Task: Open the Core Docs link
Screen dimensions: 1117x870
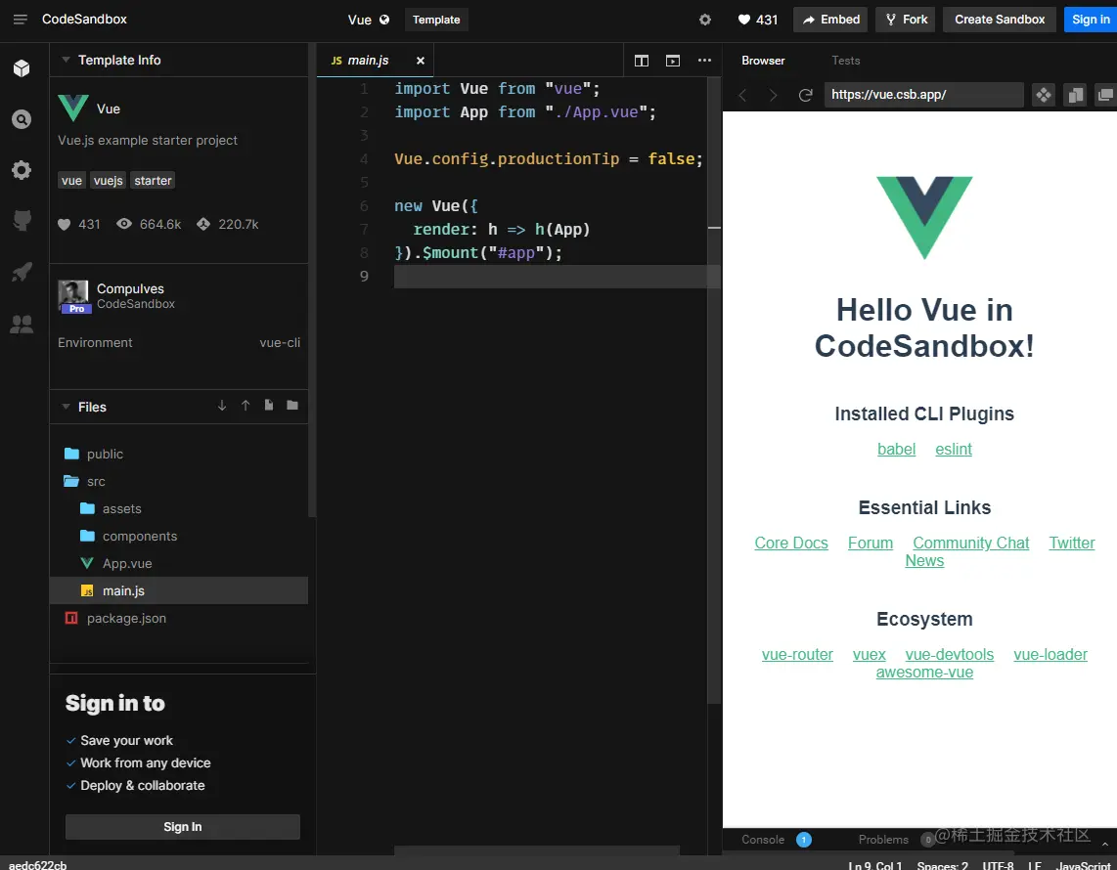Action: pyautogui.click(x=790, y=543)
